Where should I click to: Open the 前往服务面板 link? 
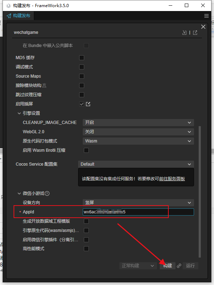point(172,179)
